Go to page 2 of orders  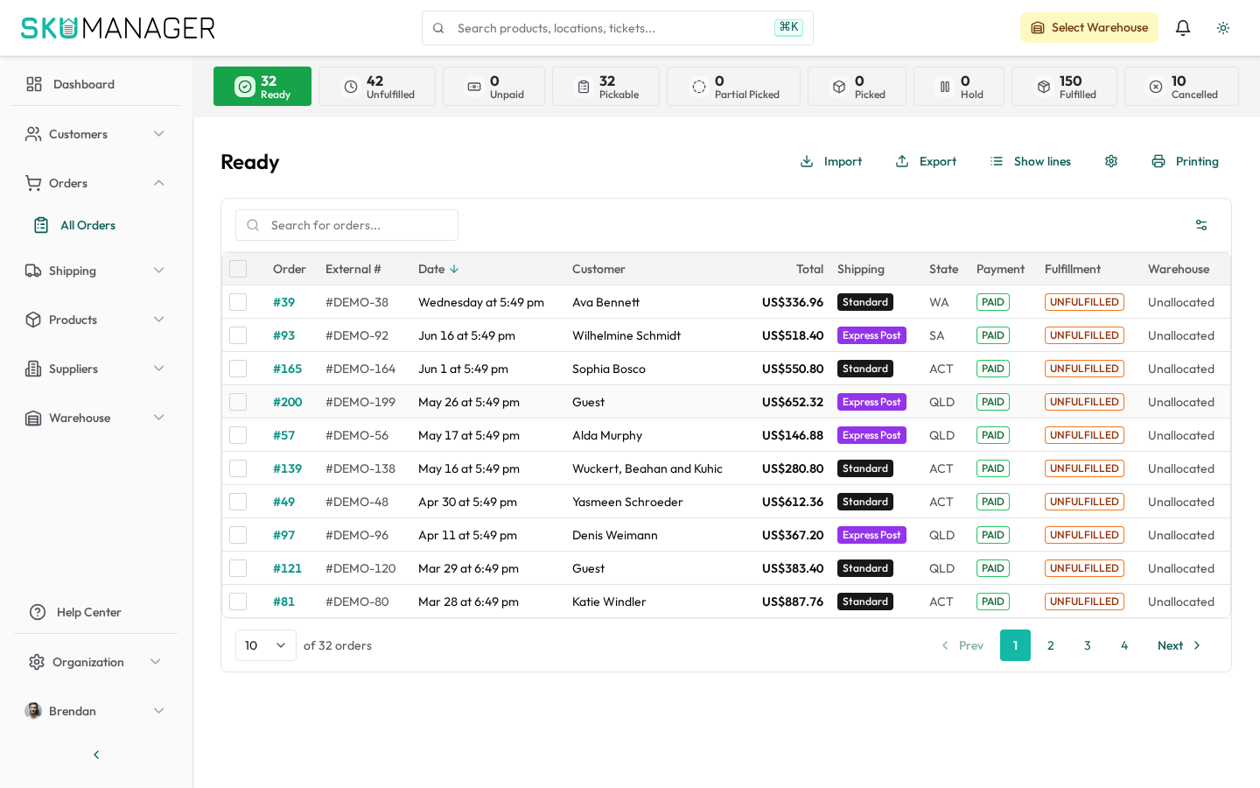(1051, 645)
